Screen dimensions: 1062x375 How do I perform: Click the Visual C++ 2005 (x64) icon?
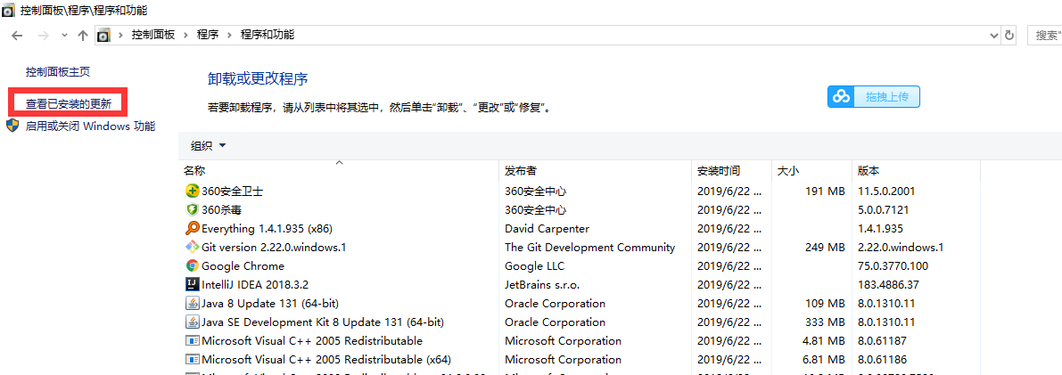pyautogui.click(x=192, y=360)
